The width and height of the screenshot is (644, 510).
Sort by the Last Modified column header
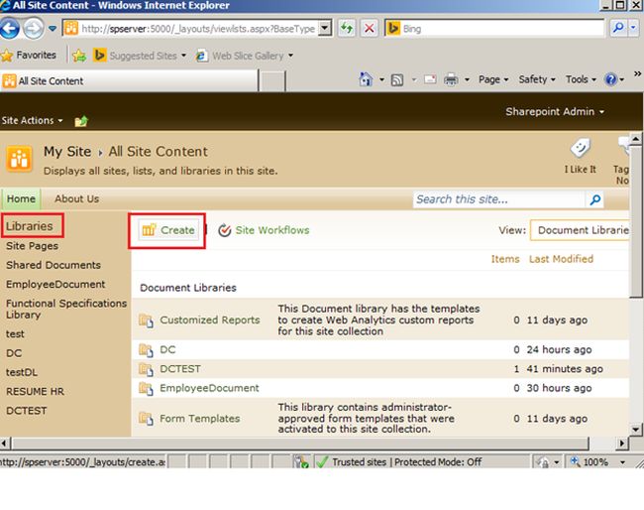[561, 259]
